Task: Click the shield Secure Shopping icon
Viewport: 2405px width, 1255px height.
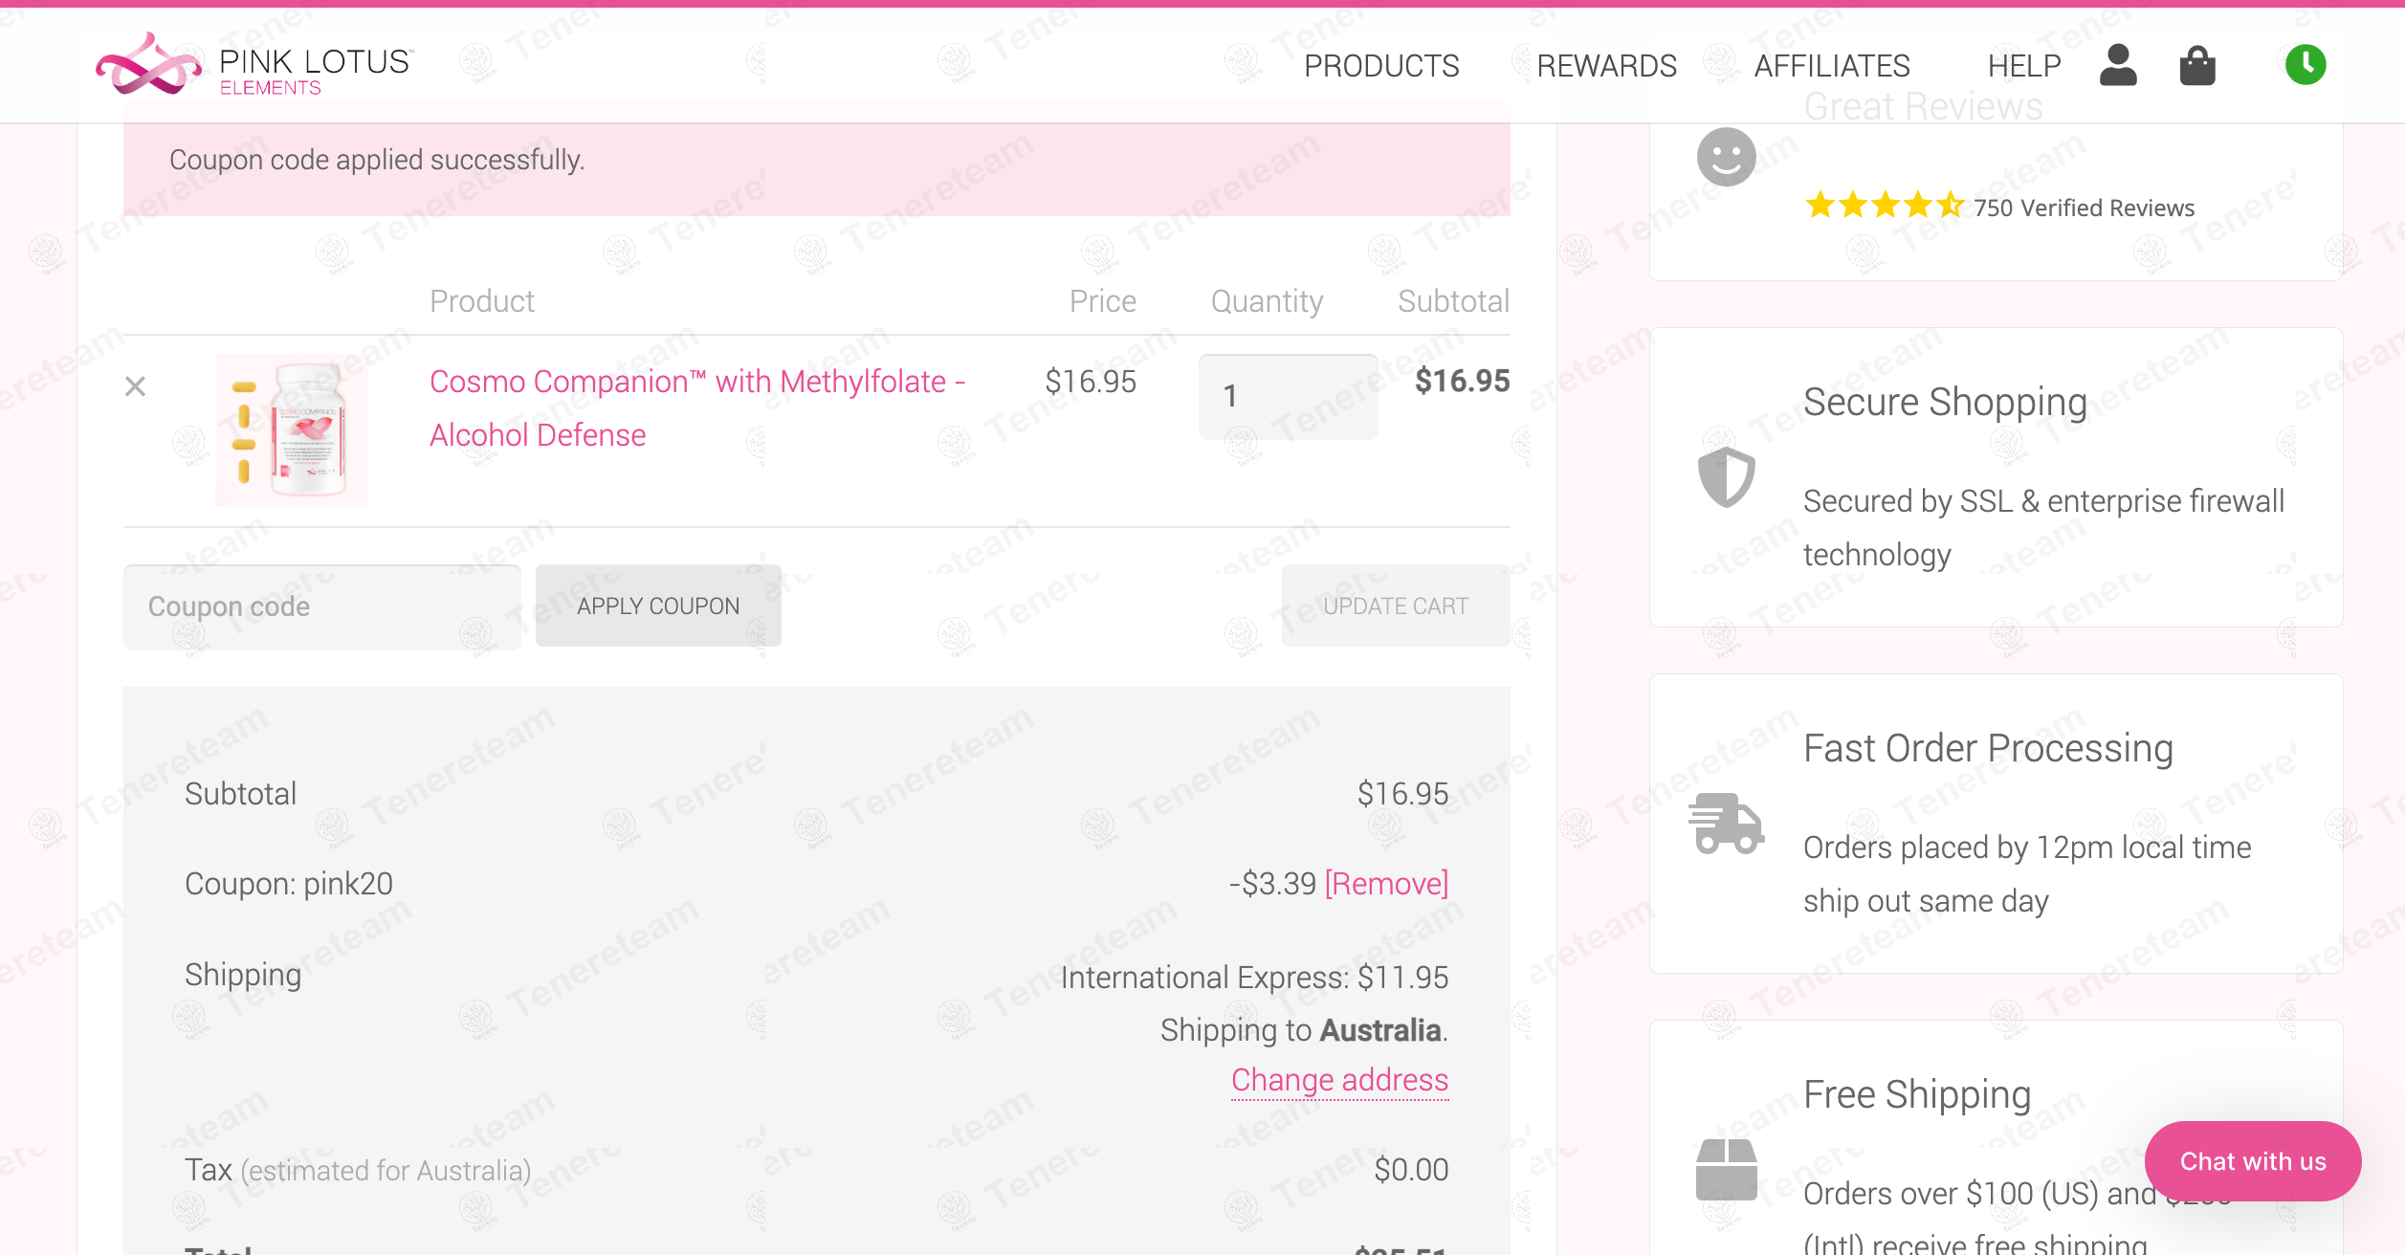Action: point(1726,476)
